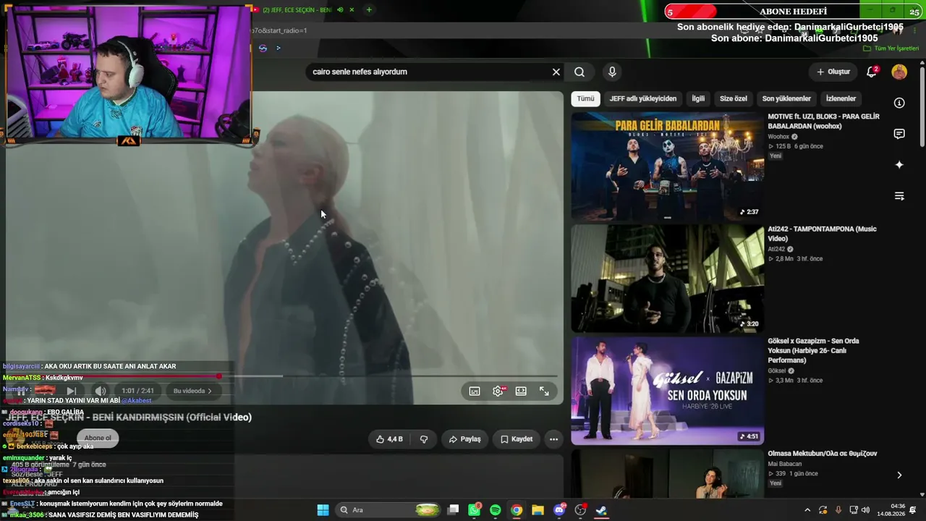Select the İlgili filter chip
Image resolution: width=926 pixels, height=521 pixels.
[698, 98]
